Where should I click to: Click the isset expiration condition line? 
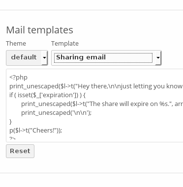click(x=47, y=95)
